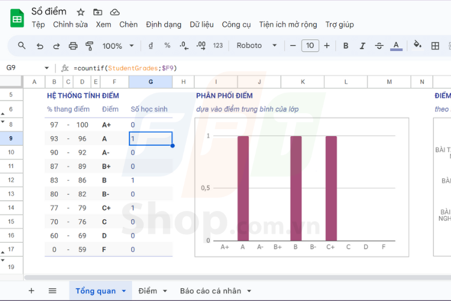Open the Trợ giúp menu
This screenshot has height=301, width=451.
[x=339, y=25]
